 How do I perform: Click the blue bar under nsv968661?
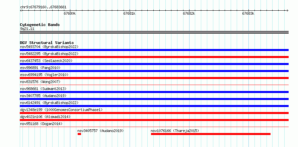154,92
